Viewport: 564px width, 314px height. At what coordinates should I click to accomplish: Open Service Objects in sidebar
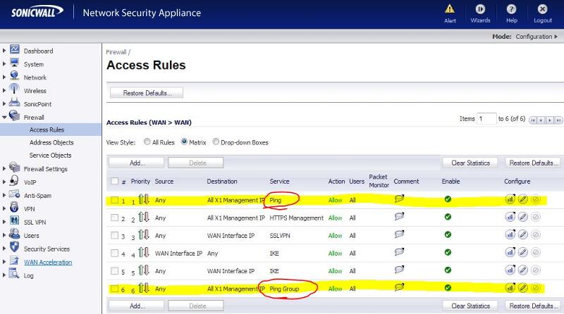[50, 155]
